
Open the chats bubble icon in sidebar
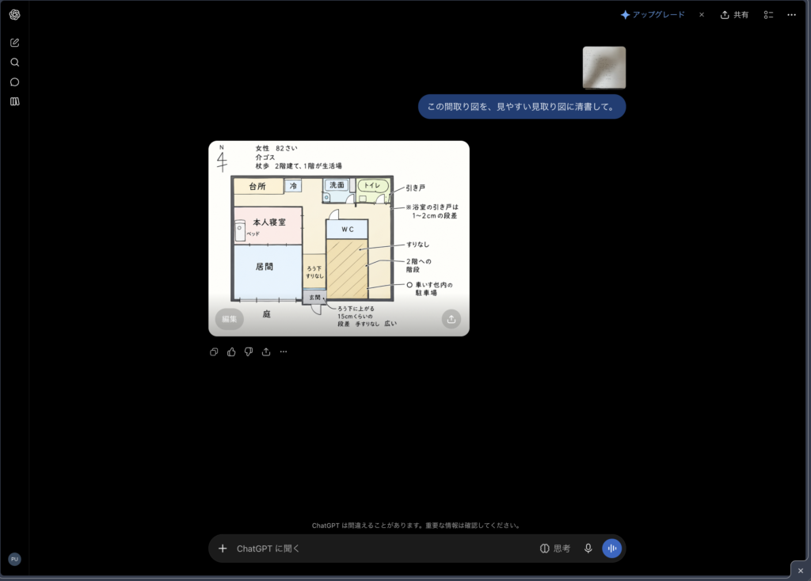(14, 82)
